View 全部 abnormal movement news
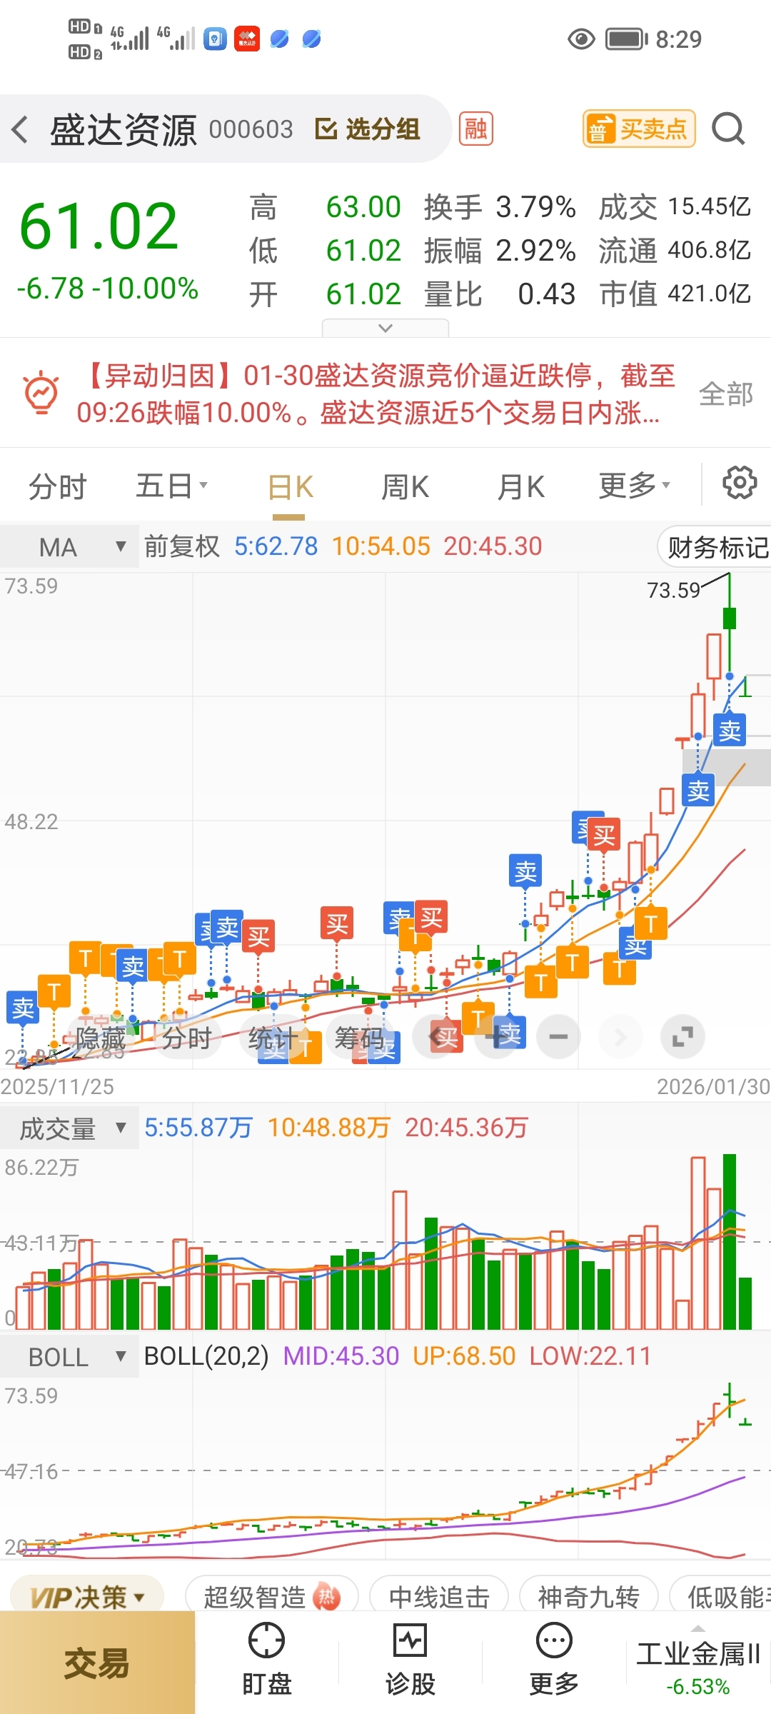Screen dimensions: 771x1714 click(x=725, y=394)
